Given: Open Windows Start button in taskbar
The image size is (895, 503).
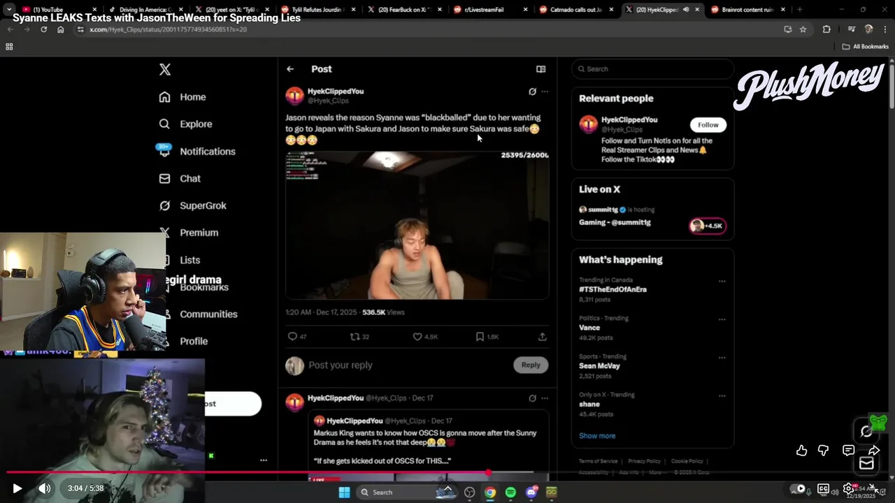Looking at the screenshot, I should (344, 493).
